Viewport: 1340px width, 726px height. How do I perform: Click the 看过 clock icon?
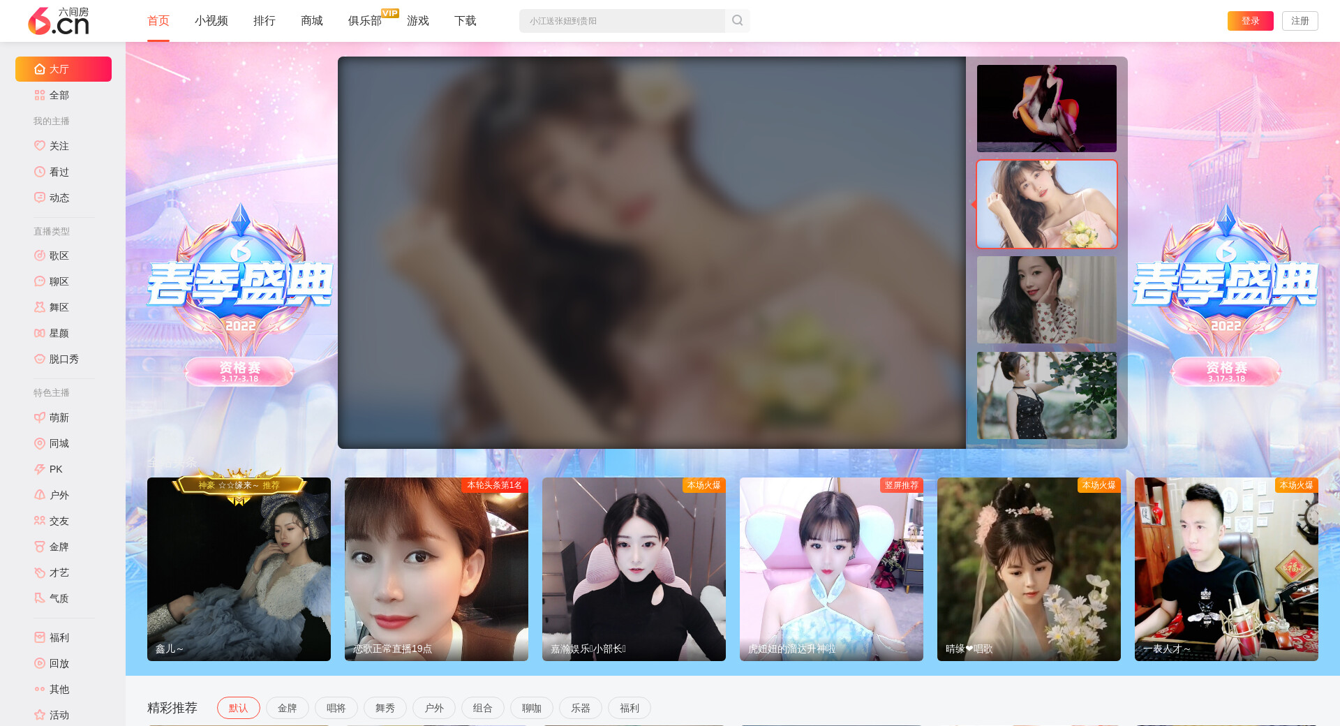click(40, 172)
